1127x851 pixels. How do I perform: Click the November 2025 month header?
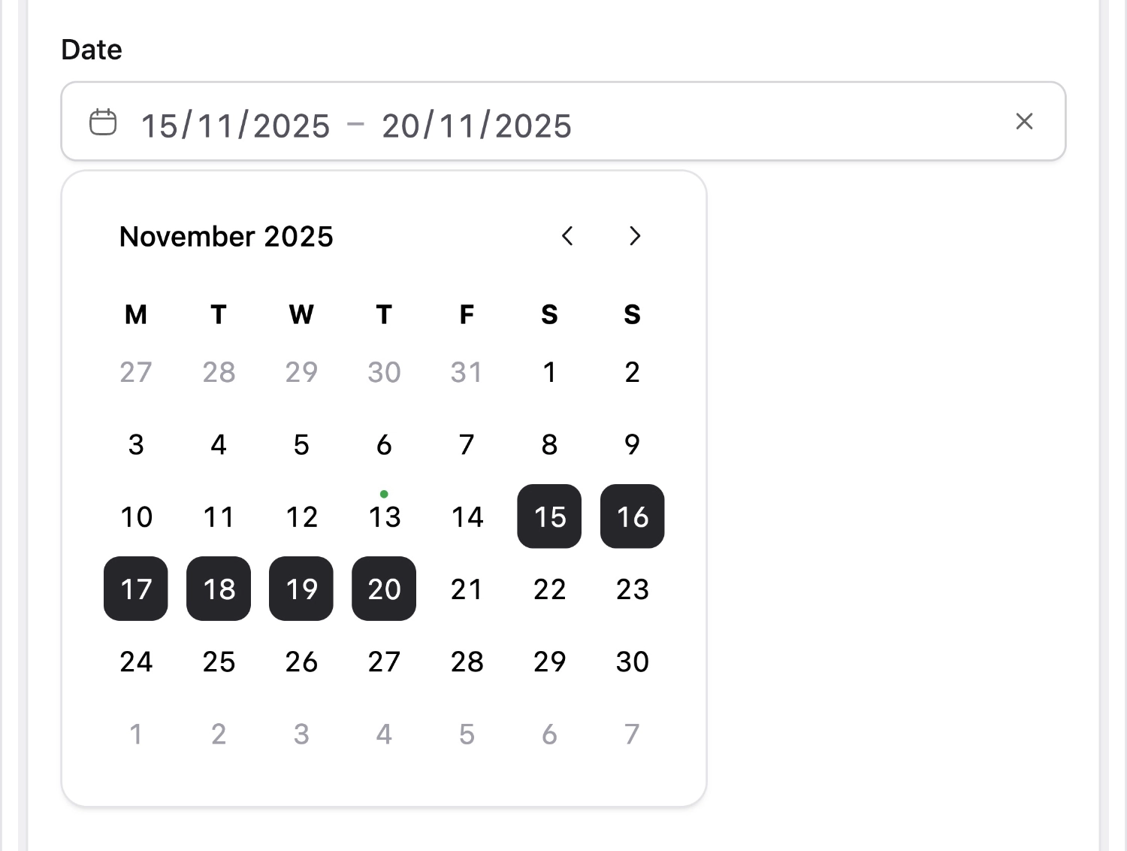(226, 236)
